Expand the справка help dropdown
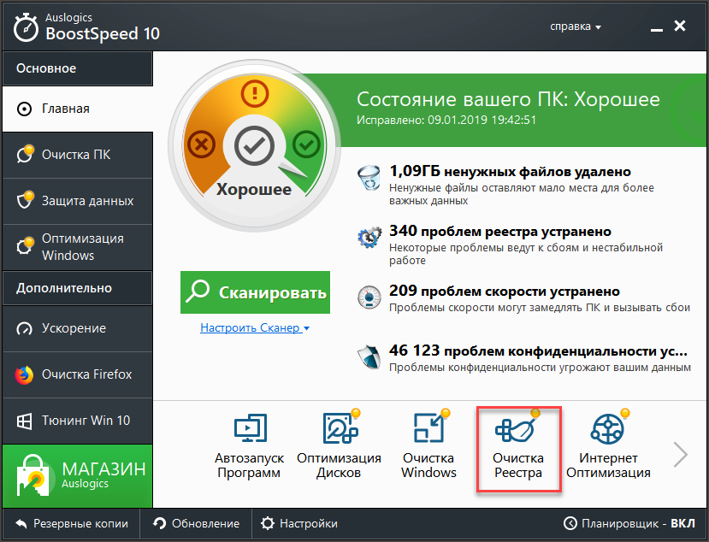 [575, 27]
